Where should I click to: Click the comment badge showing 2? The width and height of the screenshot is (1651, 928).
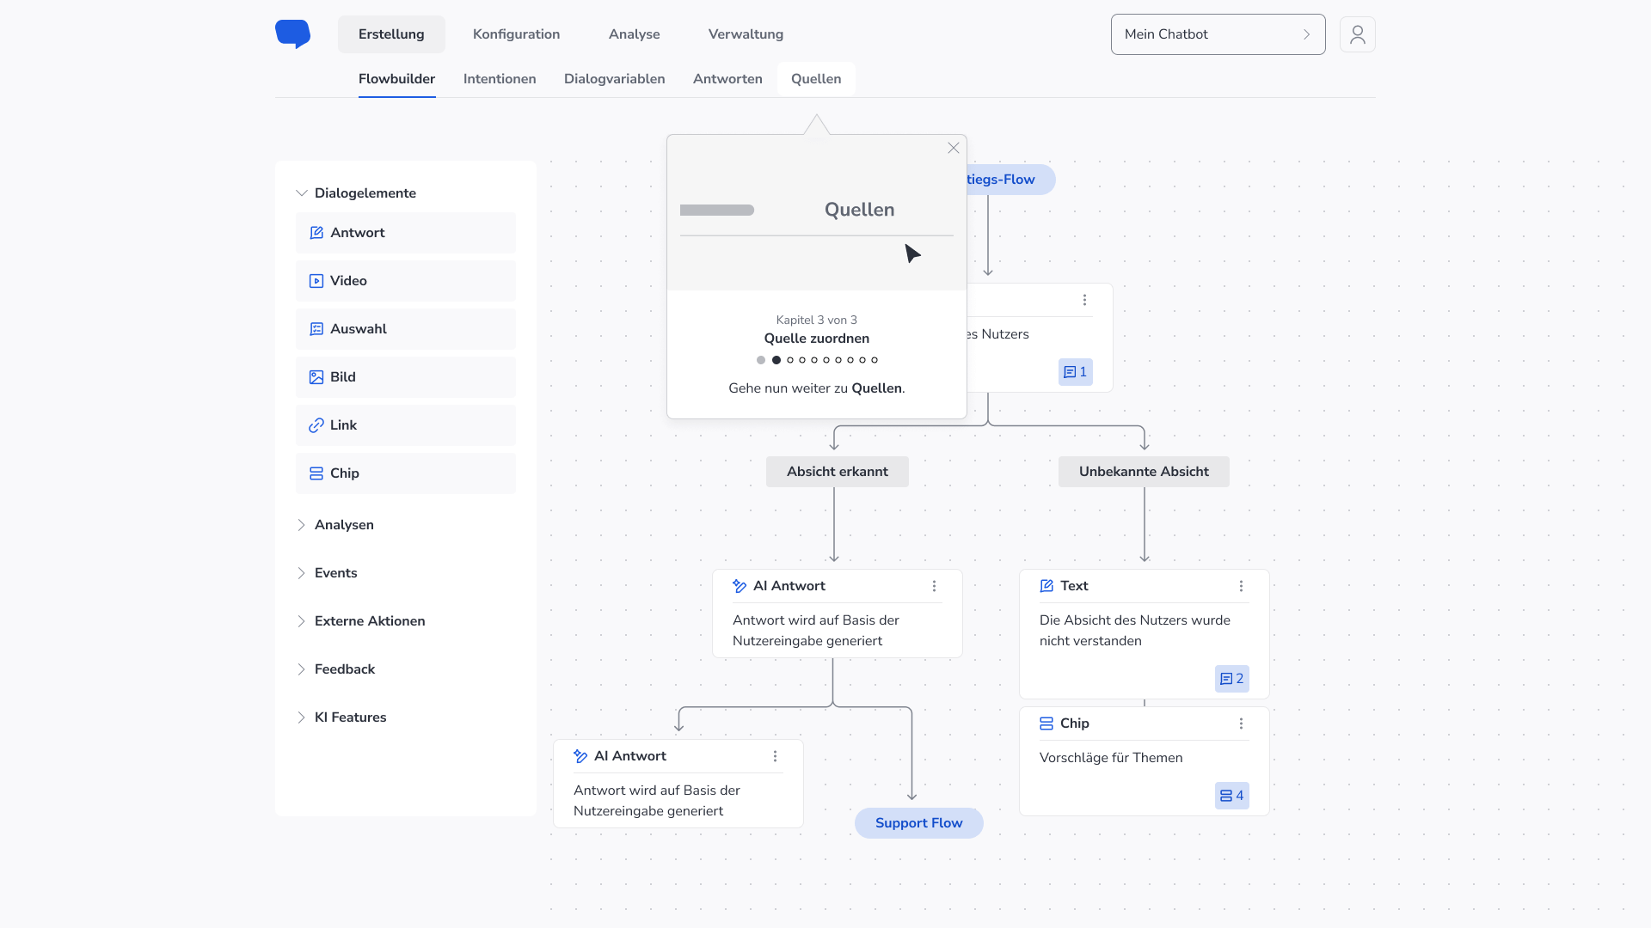[1231, 679]
